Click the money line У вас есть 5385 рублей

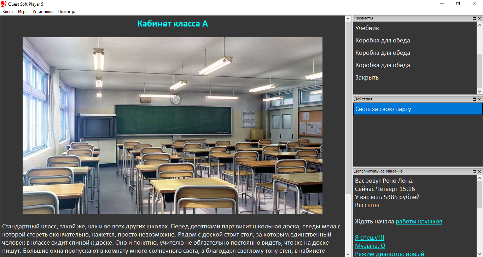coord(387,197)
